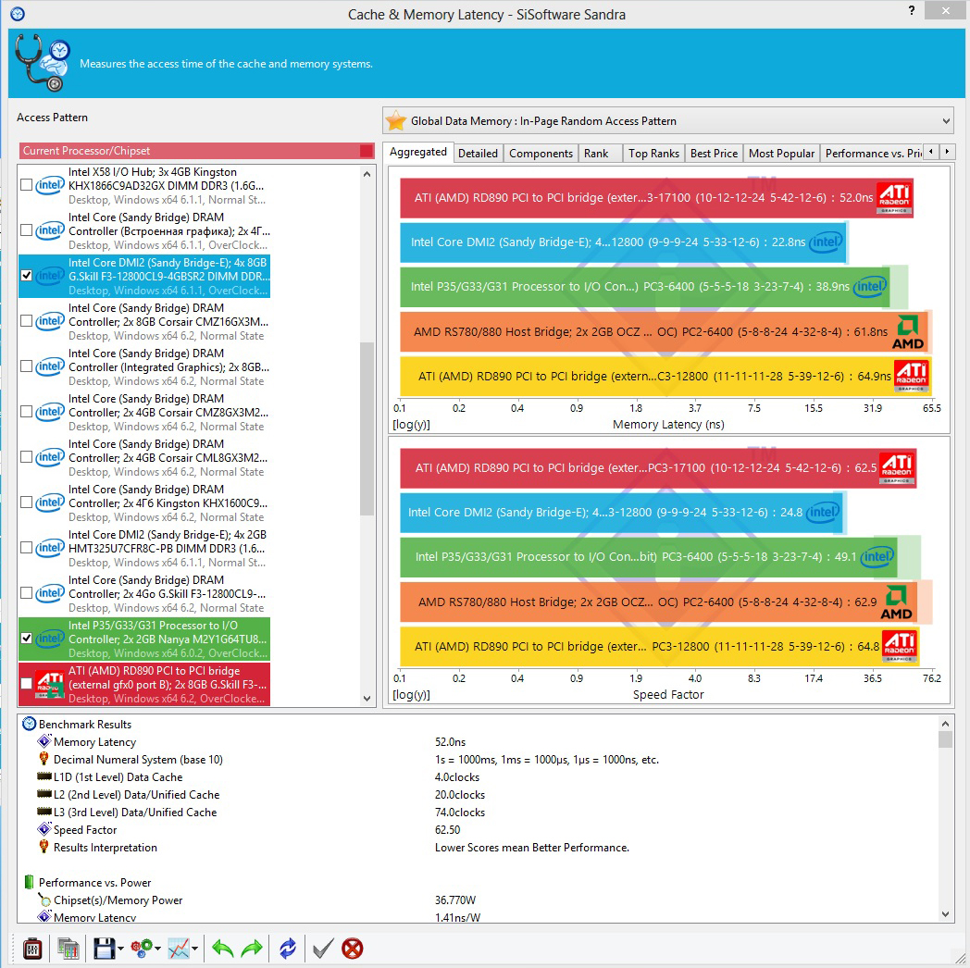Check the 2x 8GB Corsair CMZ16GX3M entry
The height and width of the screenshot is (968, 970).
click(27, 321)
